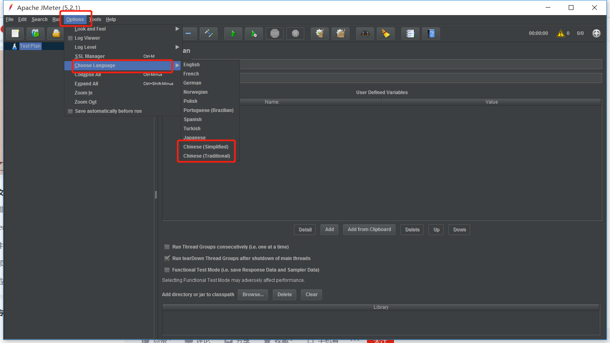This screenshot has height=343, width=610.
Task: Select Spanish language
Action: (210, 119)
